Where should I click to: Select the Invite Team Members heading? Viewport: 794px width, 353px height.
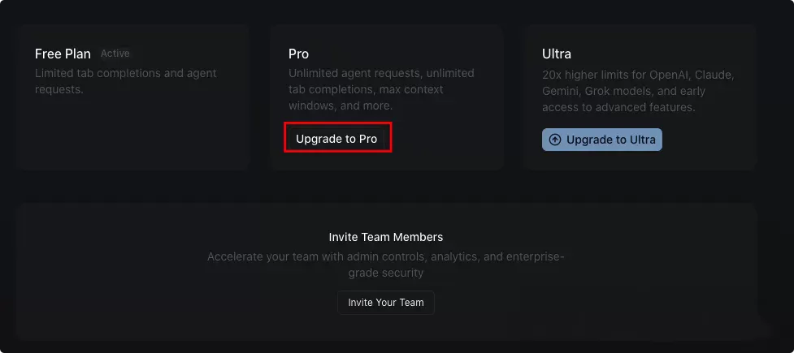click(386, 237)
